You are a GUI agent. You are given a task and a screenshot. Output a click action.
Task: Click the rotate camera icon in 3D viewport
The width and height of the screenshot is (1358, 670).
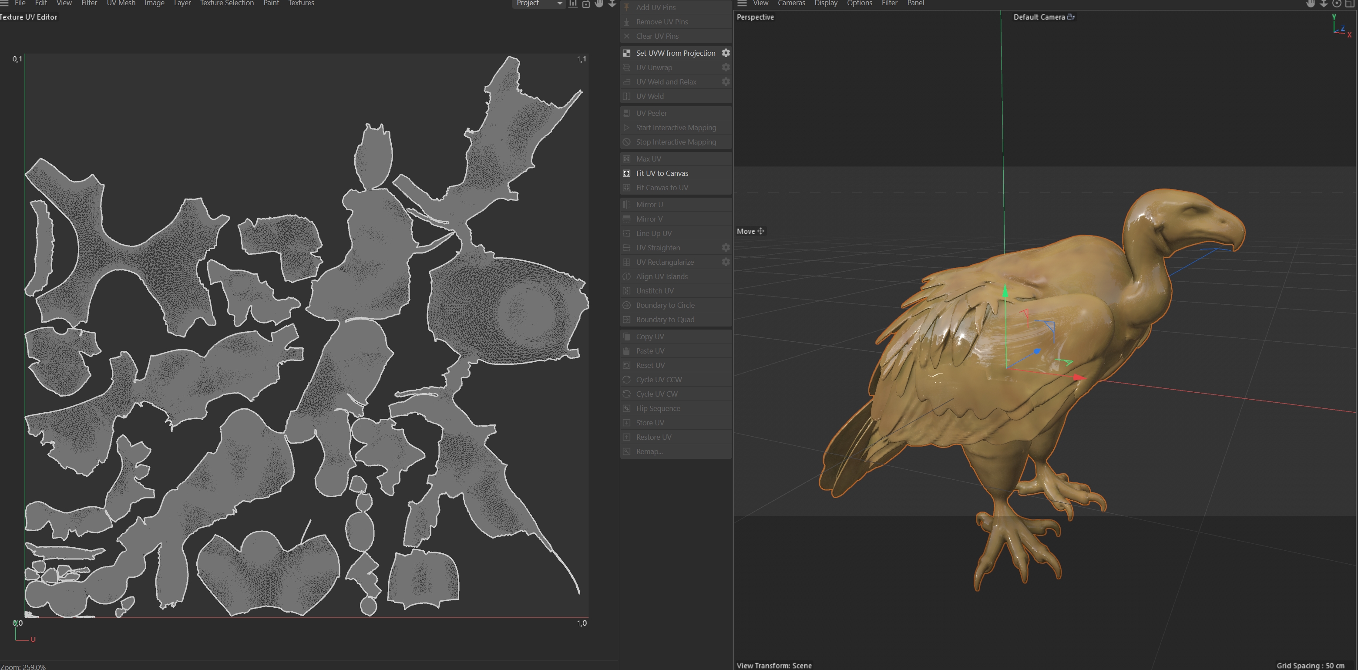pyautogui.click(x=1337, y=3)
